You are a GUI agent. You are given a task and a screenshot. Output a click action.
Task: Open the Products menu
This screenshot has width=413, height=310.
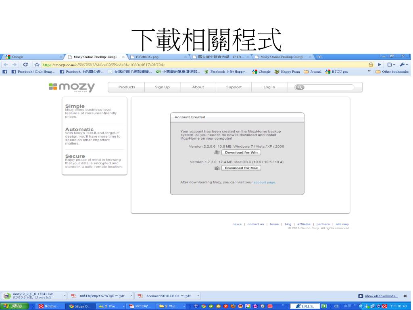click(126, 87)
